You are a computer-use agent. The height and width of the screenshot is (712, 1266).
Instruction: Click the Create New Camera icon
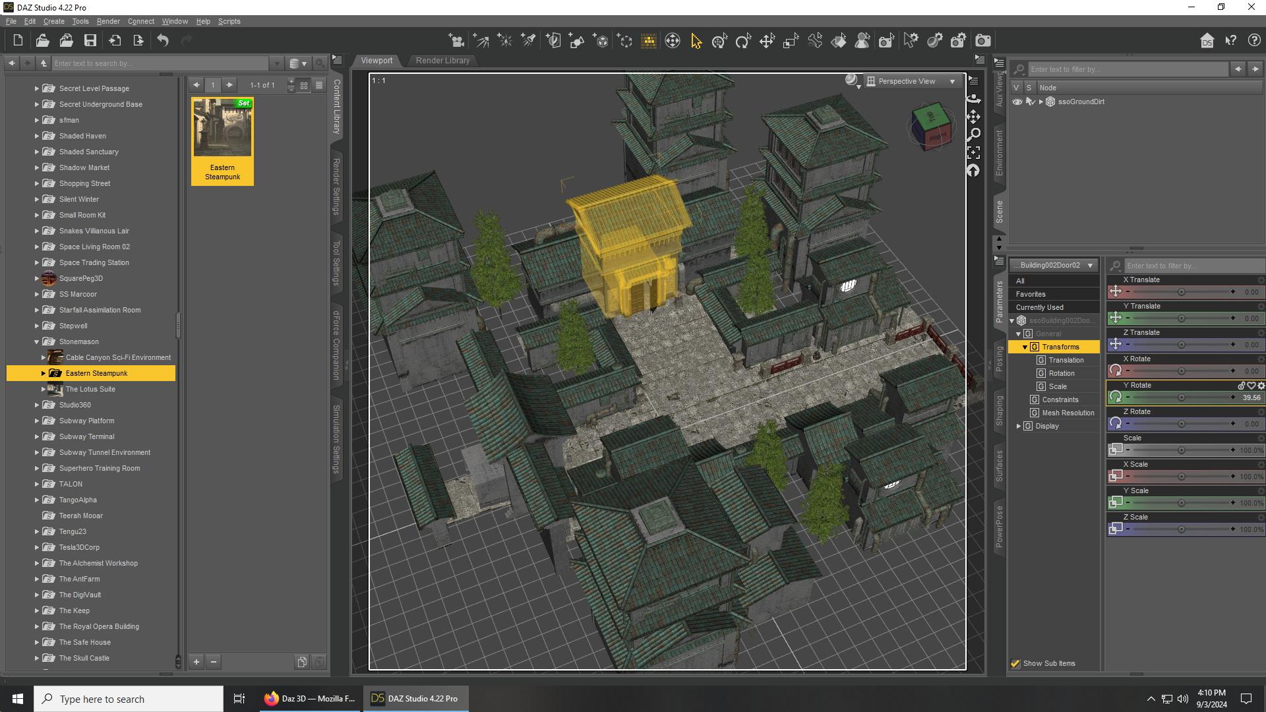[456, 41]
